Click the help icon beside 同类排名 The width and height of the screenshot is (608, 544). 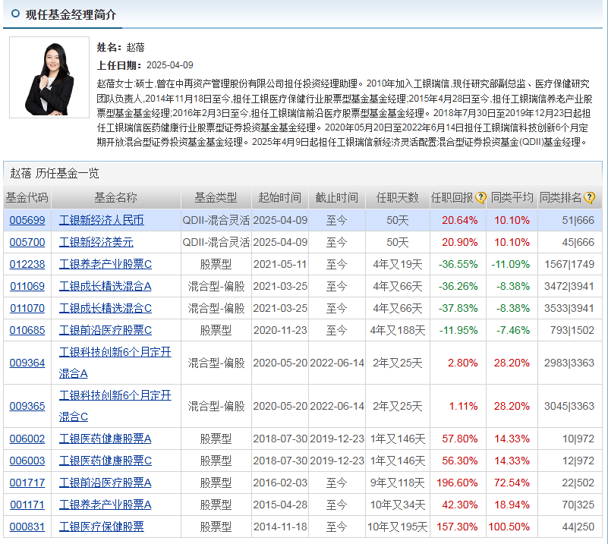pyautogui.click(x=589, y=197)
